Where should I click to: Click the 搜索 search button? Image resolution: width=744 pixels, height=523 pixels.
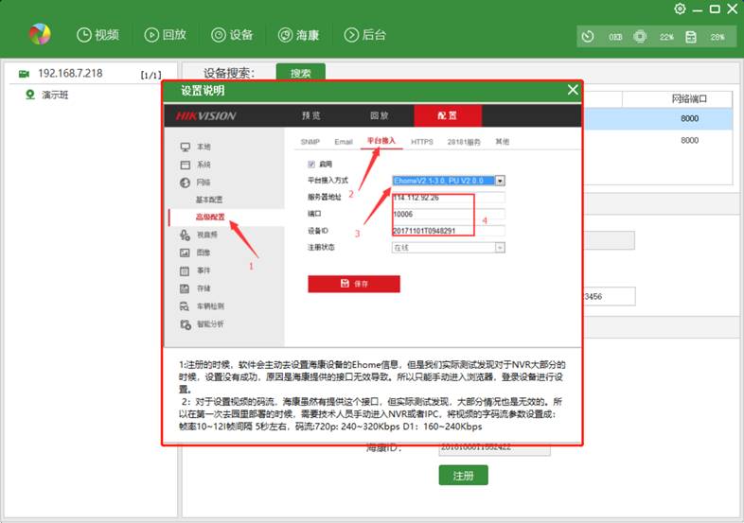coord(300,73)
